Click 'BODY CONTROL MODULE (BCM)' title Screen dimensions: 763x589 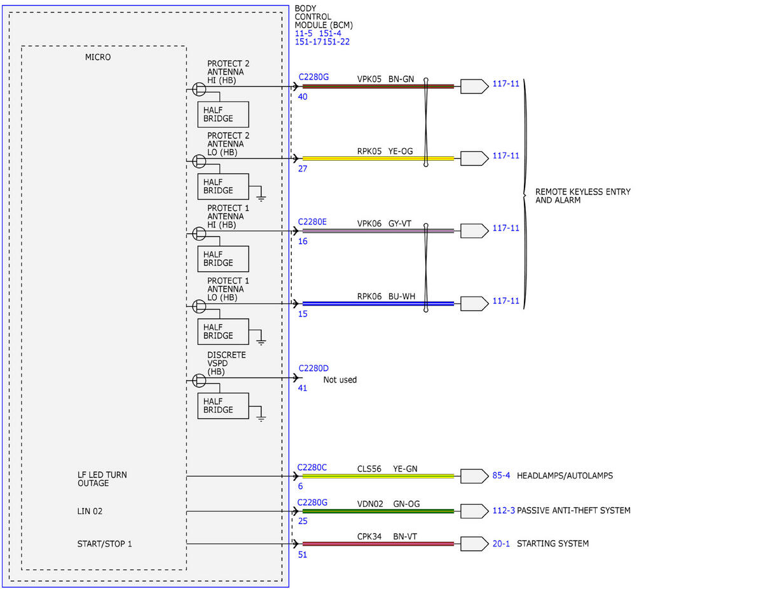point(324,17)
